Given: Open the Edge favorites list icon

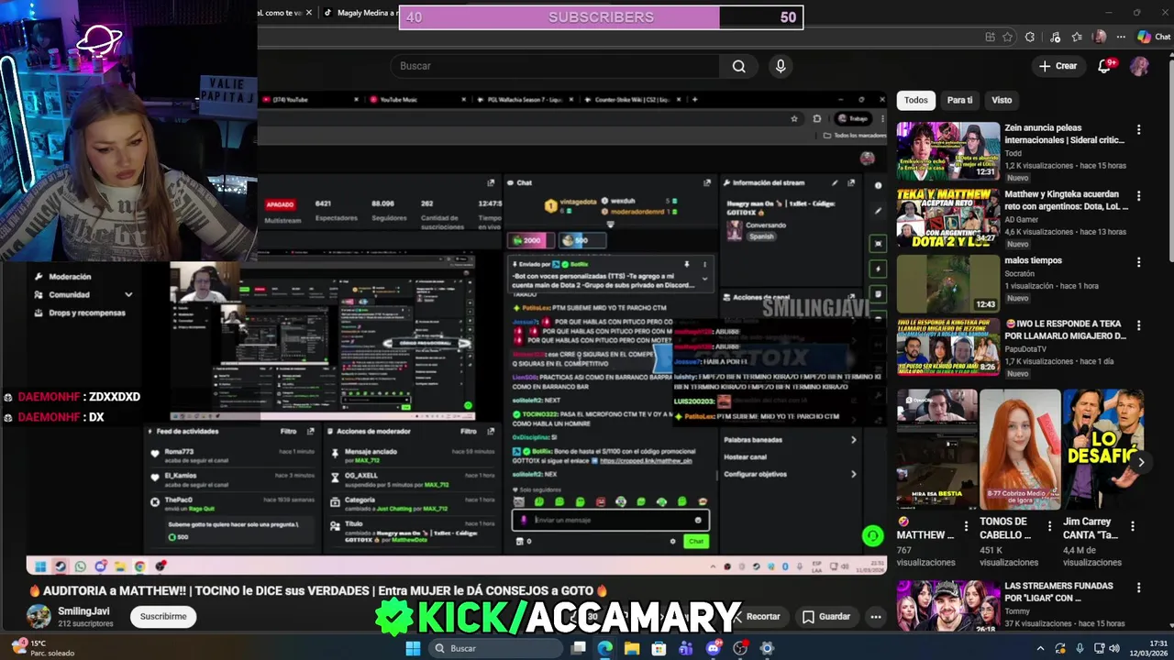Looking at the screenshot, I should coord(1077,37).
